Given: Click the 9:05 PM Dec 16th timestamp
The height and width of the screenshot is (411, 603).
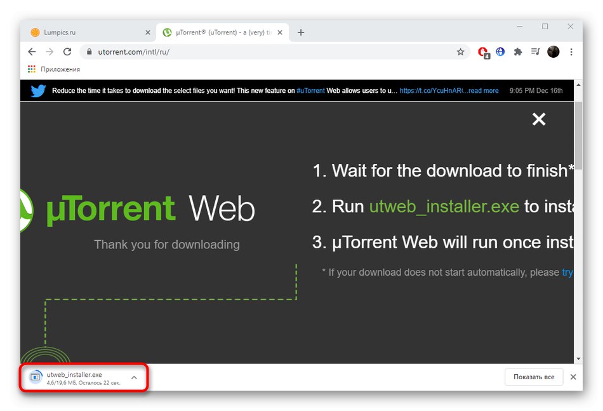Looking at the screenshot, I should tap(536, 91).
